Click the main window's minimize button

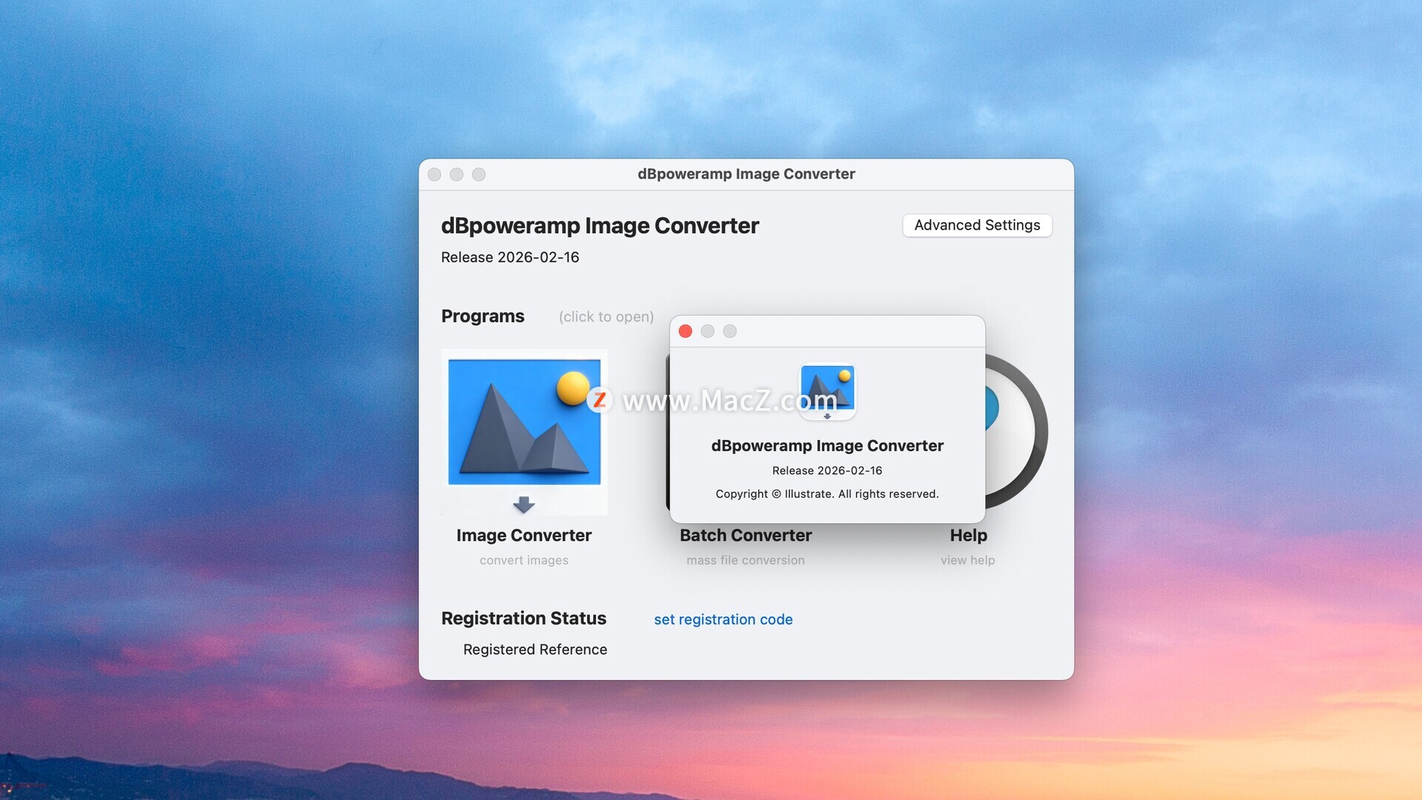coord(457,174)
